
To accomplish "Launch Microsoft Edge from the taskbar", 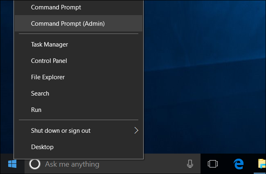I will 239,164.
